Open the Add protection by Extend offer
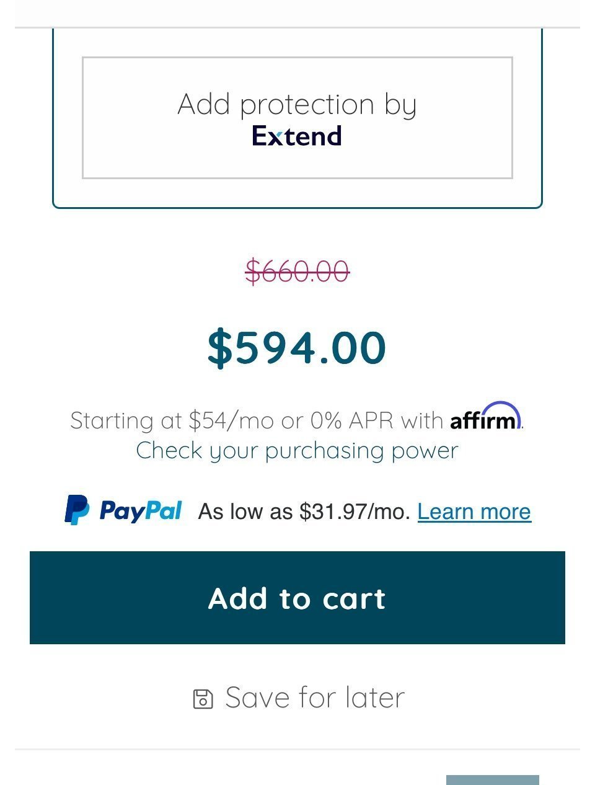Viewport: 595px width, 785px height. click(x=297, y=118)
